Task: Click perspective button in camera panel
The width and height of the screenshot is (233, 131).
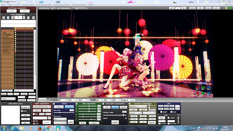Action: coord(69,107)
